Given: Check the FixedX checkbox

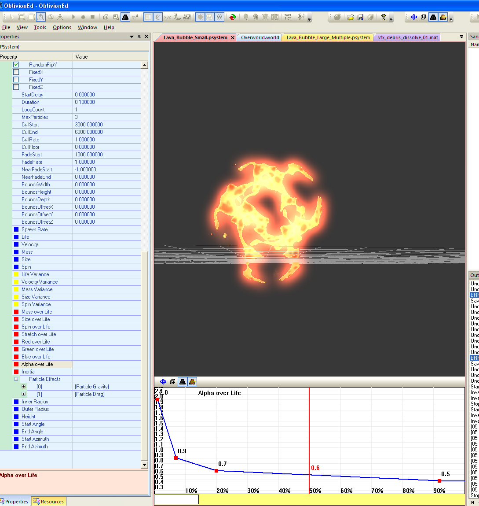Looking at the screenshot, I should (x=16, y=72).
